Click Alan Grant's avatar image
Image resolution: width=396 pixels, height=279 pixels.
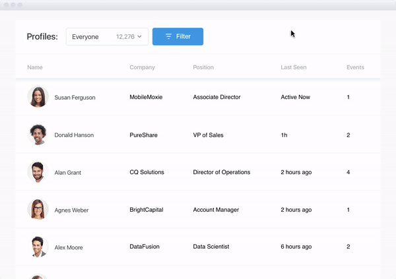38,172
